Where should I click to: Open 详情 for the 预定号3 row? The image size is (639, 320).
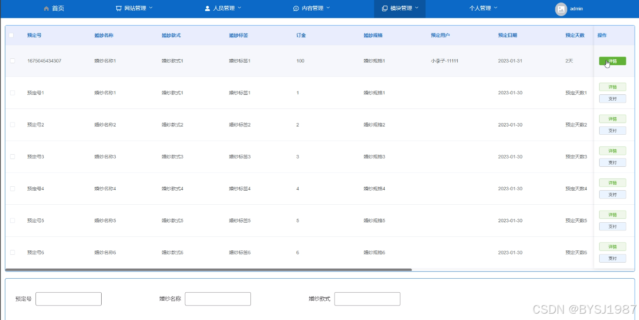coord(612,151)
